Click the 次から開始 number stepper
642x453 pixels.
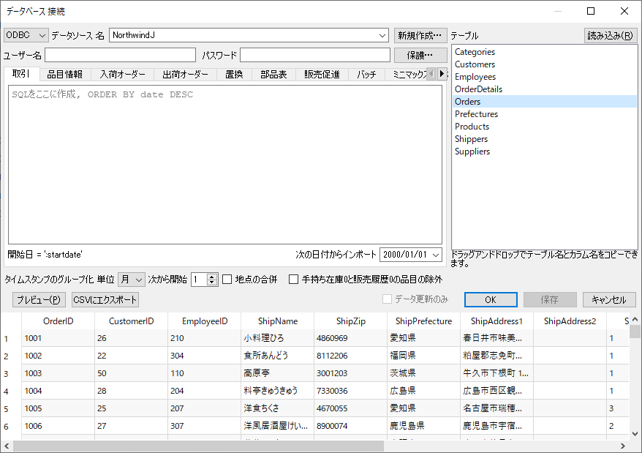click(205, 279)
